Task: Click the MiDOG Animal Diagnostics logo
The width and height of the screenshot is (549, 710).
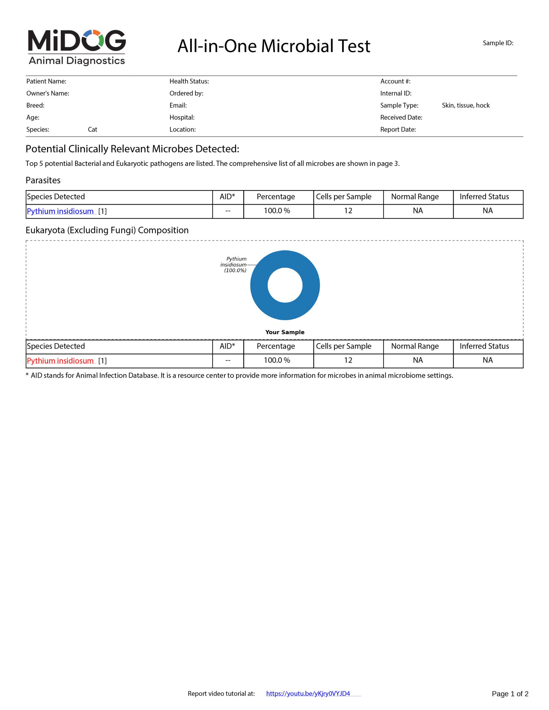Action: tap(77, 47)
